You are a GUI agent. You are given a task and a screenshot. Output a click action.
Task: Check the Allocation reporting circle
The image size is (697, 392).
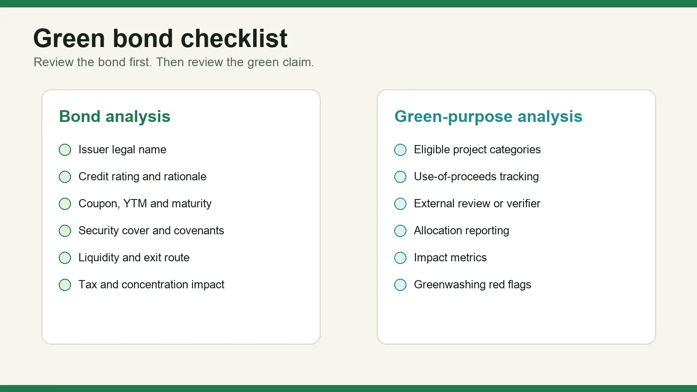tap(400, 231)
